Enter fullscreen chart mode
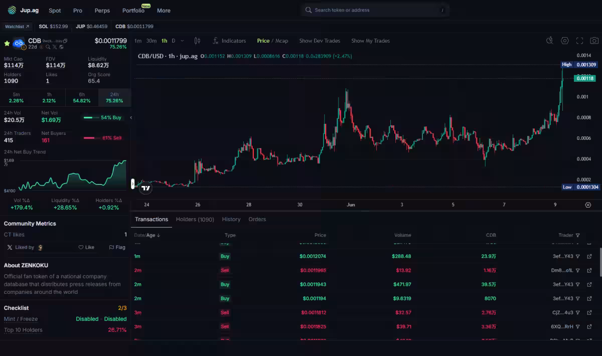 (579, 41)
